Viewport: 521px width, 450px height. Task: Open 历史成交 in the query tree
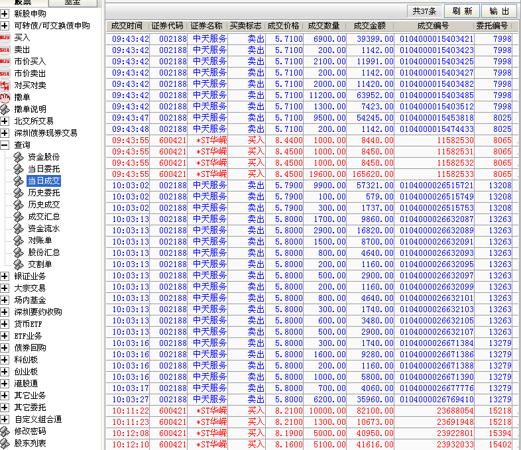[x=44, y=205]
